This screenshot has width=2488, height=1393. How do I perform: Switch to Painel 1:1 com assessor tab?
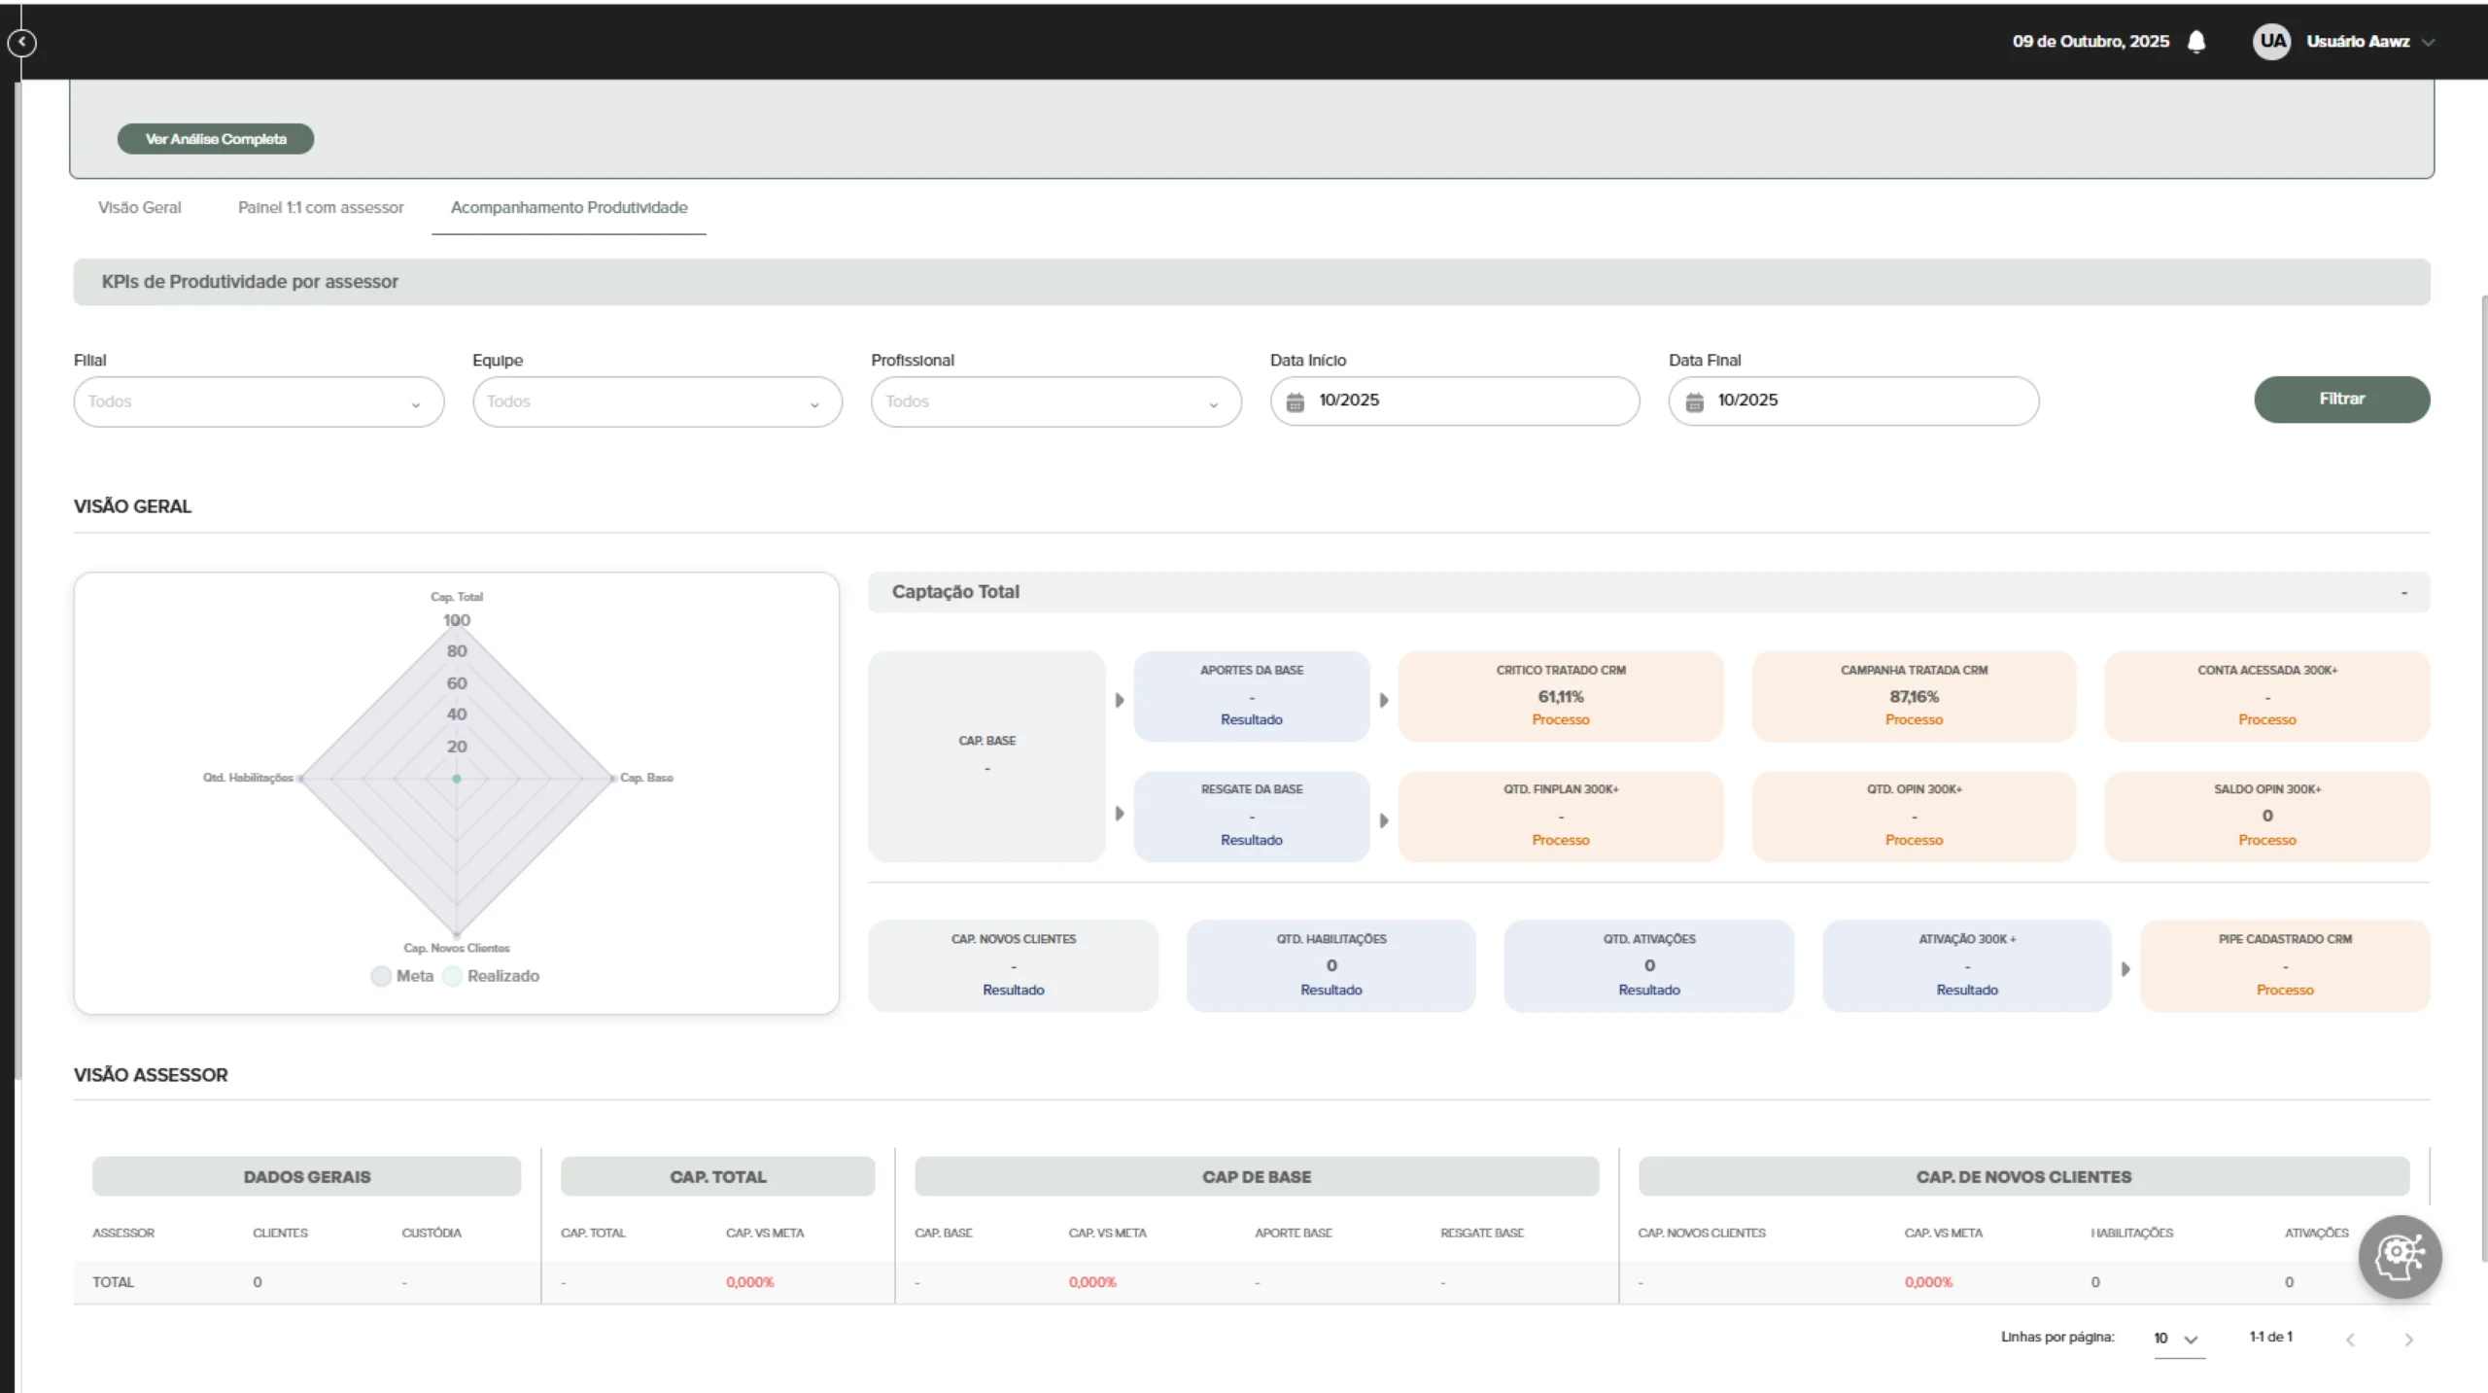[321, 207]
